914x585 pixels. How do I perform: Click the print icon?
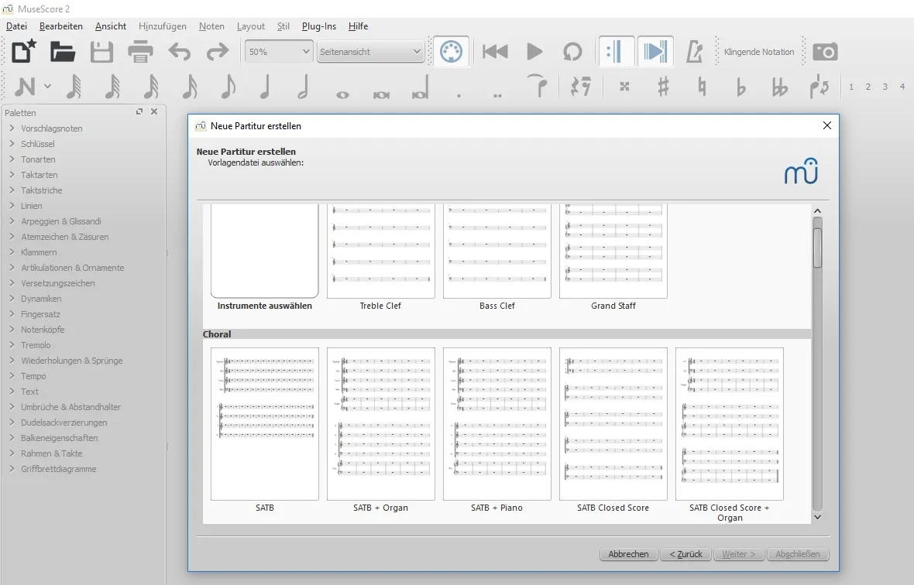tap(140, 52)
